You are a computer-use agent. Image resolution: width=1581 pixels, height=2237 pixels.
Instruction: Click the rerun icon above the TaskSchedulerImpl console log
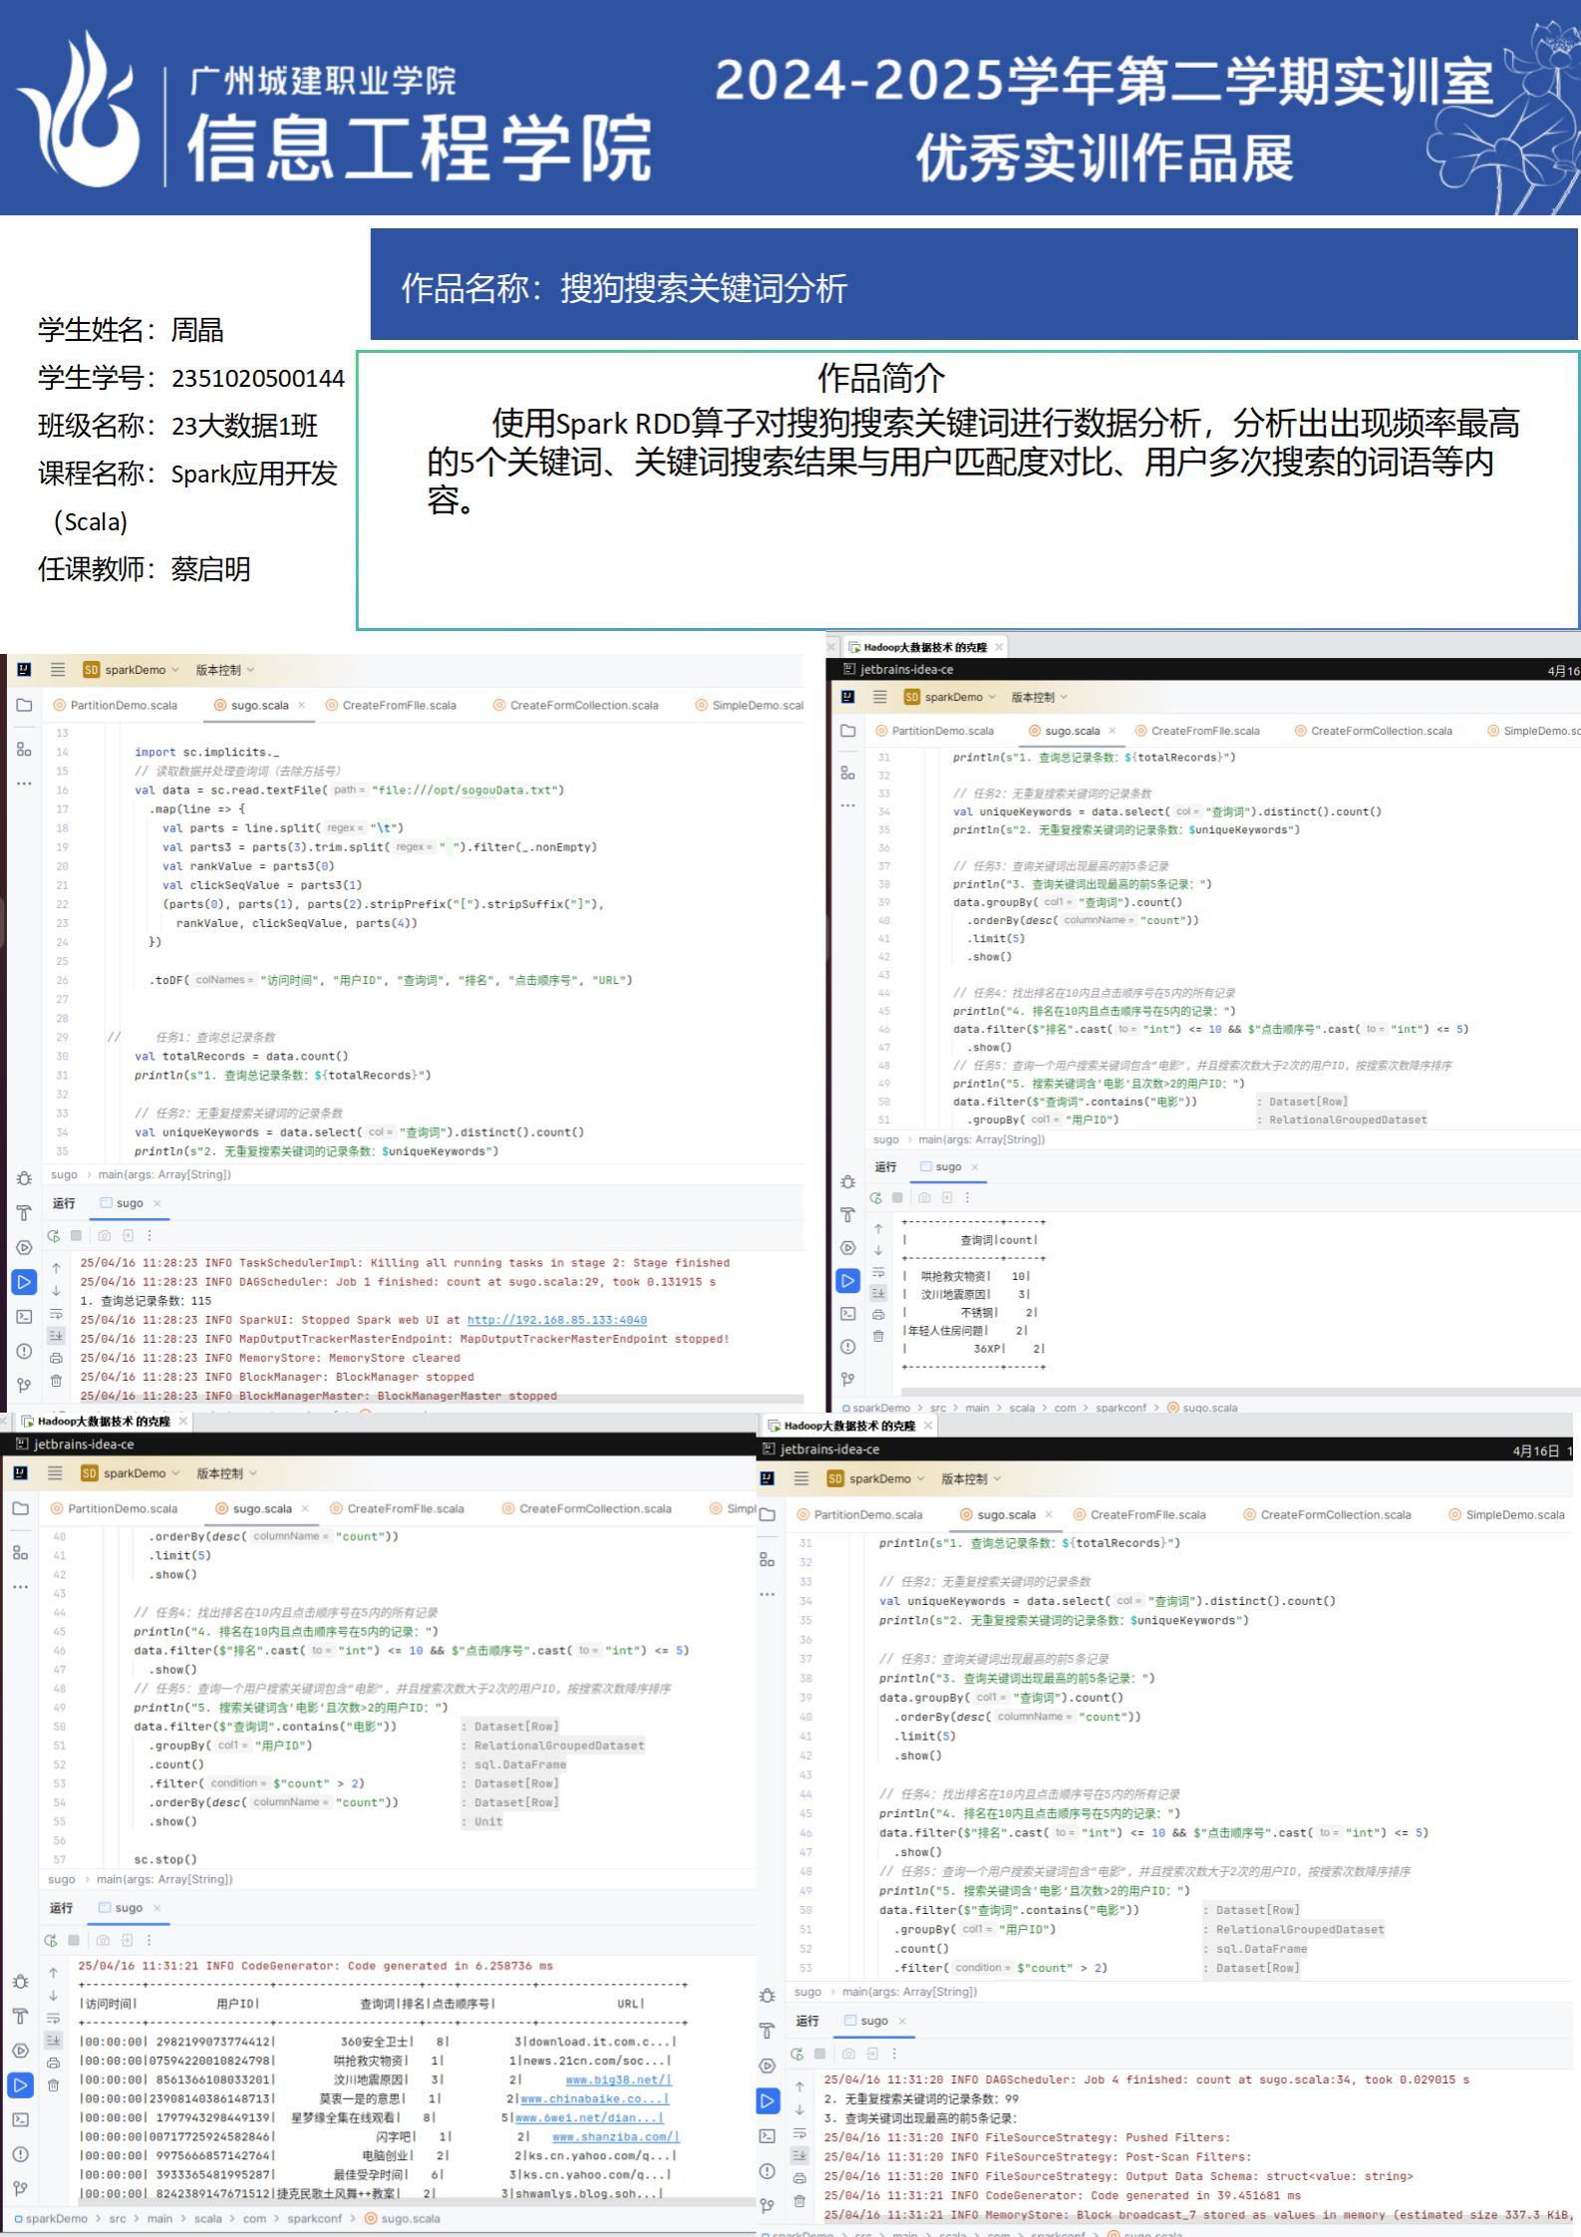point(53,1235)
